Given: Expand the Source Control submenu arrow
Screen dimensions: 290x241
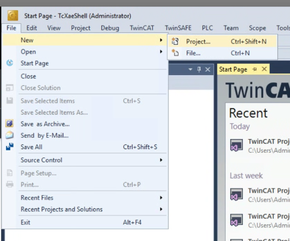Looking at the screenshot, I should [161, 160].
